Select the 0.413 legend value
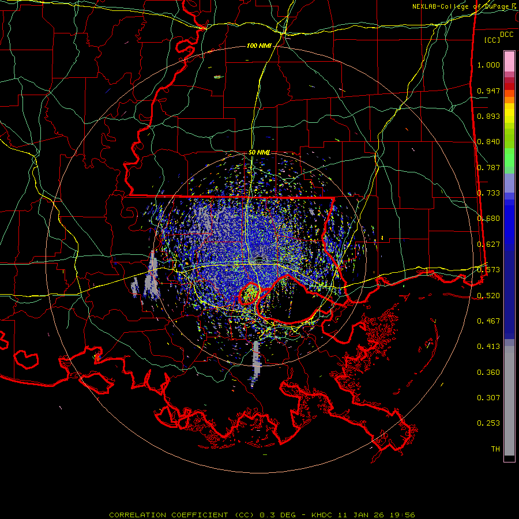This screenshot has width=519, height=519. tap(488, 347)
